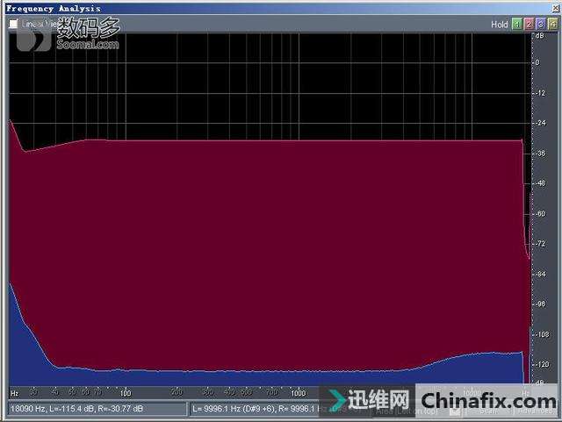Click the '200' label on the Hz axis

[177, 392]
